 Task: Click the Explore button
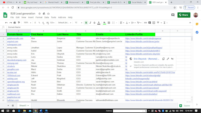coord(185,106)
